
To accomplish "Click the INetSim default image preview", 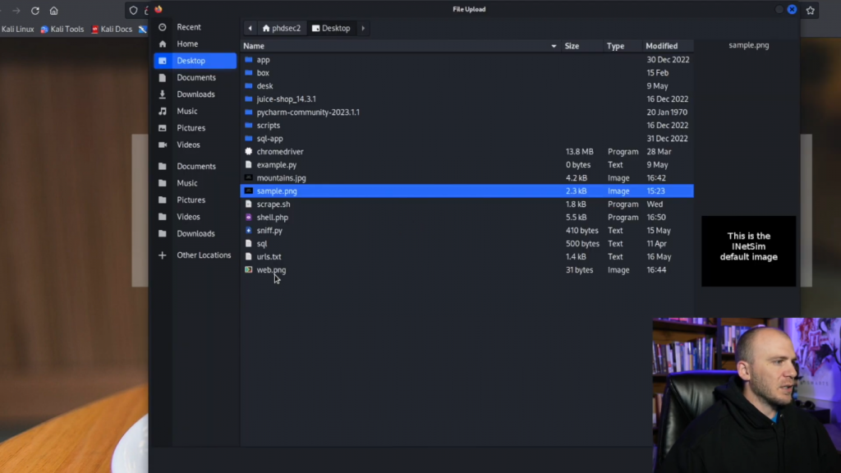I will [749, 251].
